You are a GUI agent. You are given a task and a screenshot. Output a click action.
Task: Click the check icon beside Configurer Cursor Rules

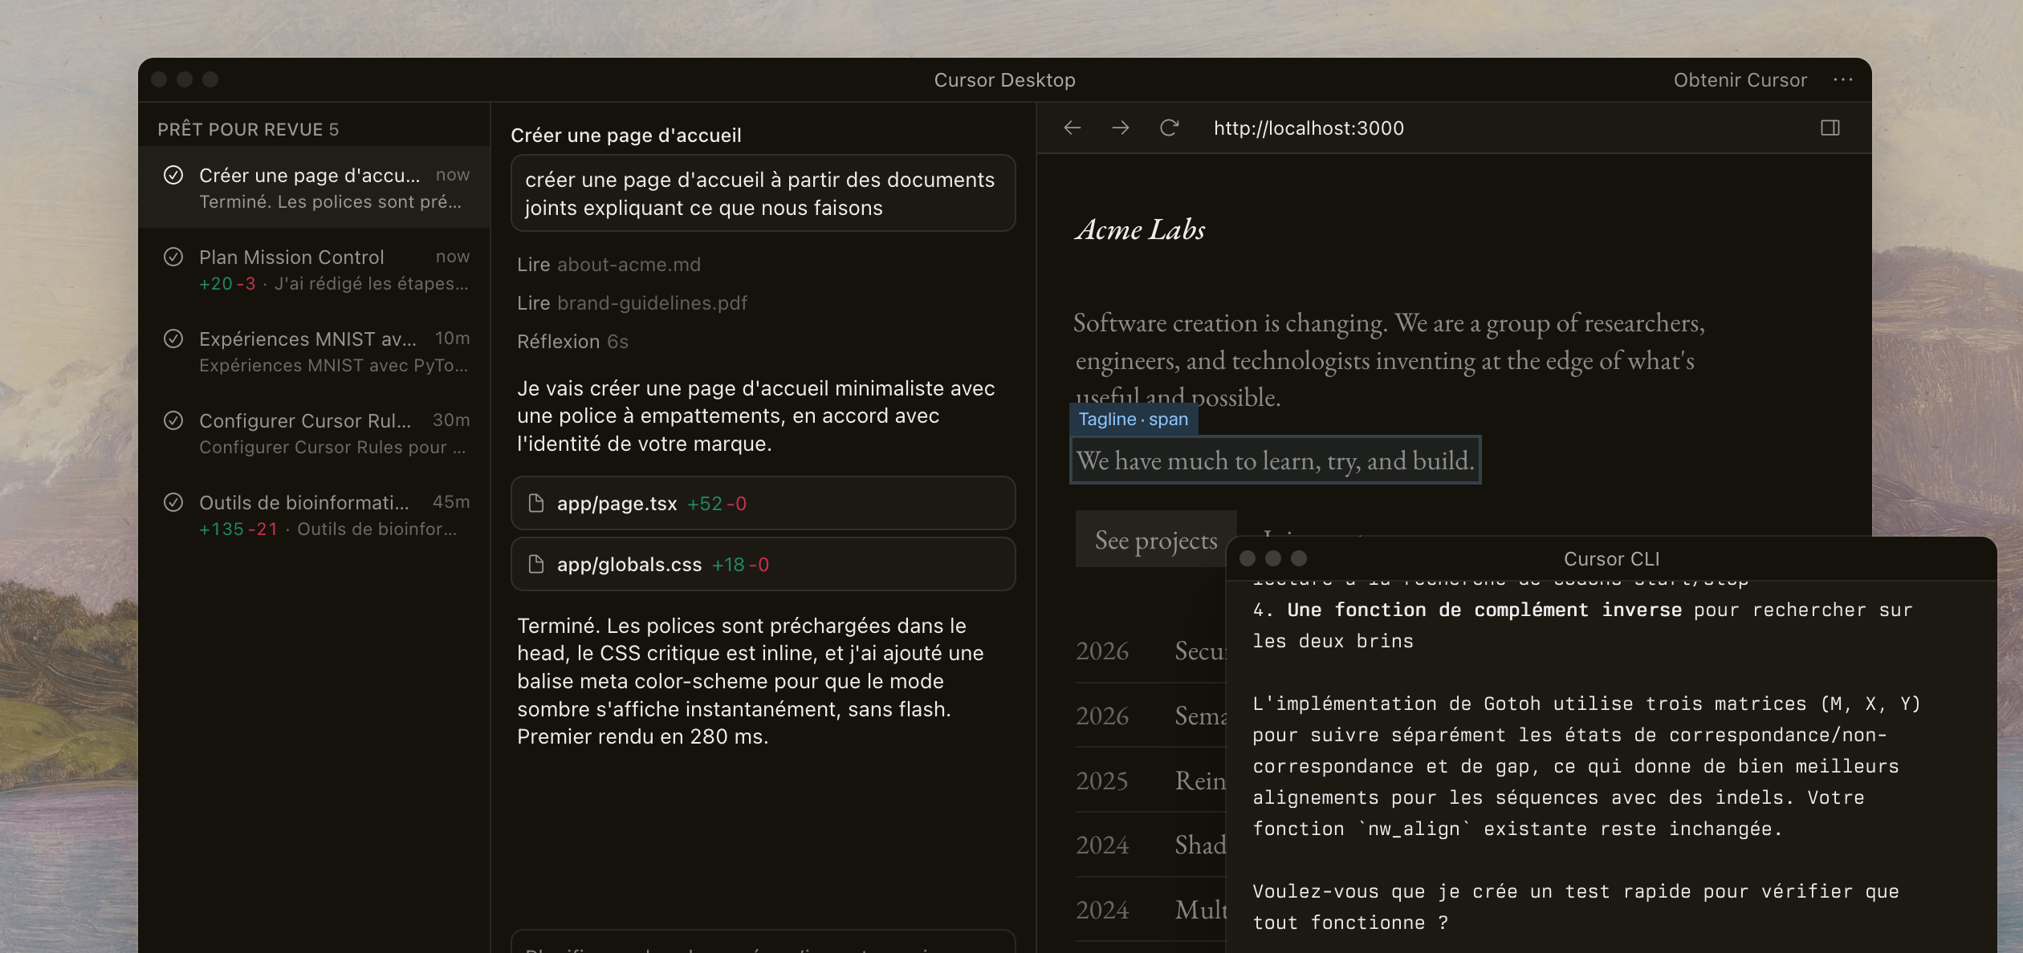click(173, 421)
